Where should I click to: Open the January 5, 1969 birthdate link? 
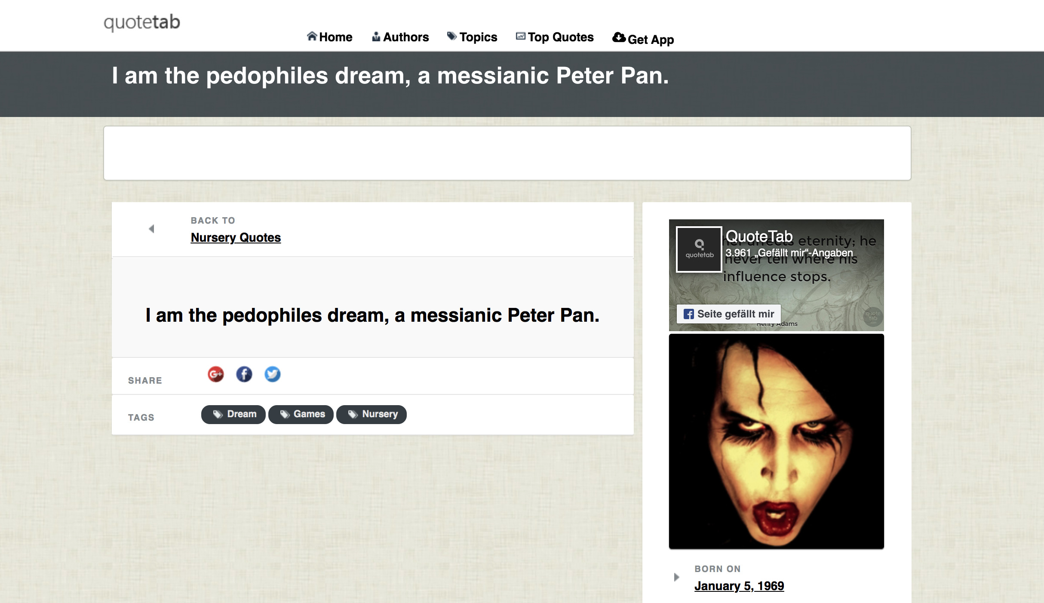[x=739, y=586]
